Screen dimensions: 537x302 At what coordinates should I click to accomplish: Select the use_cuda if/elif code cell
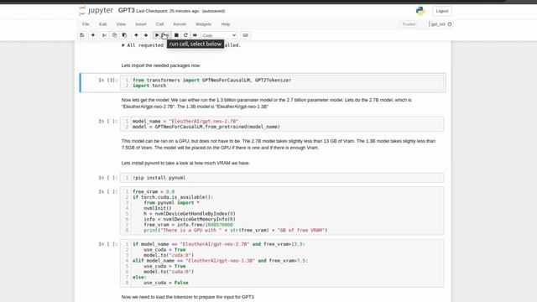[282, 263]
